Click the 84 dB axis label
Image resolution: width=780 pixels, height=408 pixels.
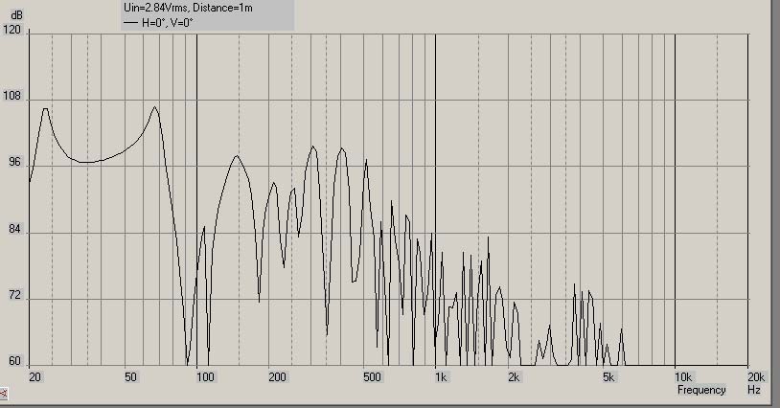15,229
